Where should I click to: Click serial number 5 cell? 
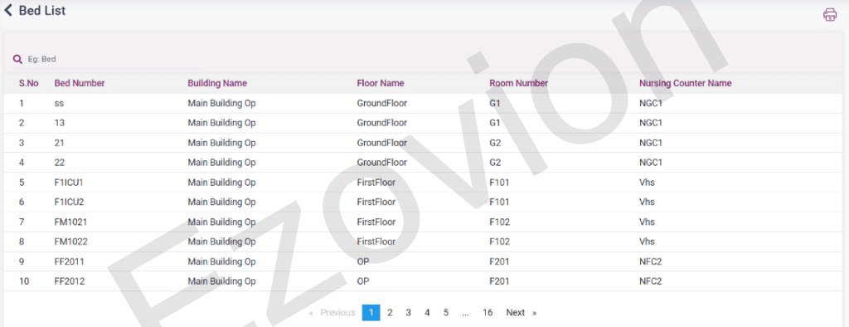22,183
